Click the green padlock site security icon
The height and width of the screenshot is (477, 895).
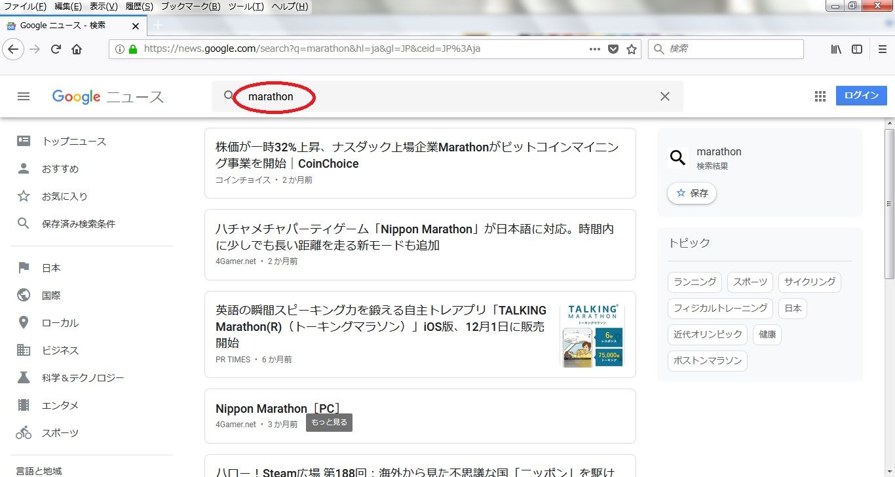tap(133, 49)
